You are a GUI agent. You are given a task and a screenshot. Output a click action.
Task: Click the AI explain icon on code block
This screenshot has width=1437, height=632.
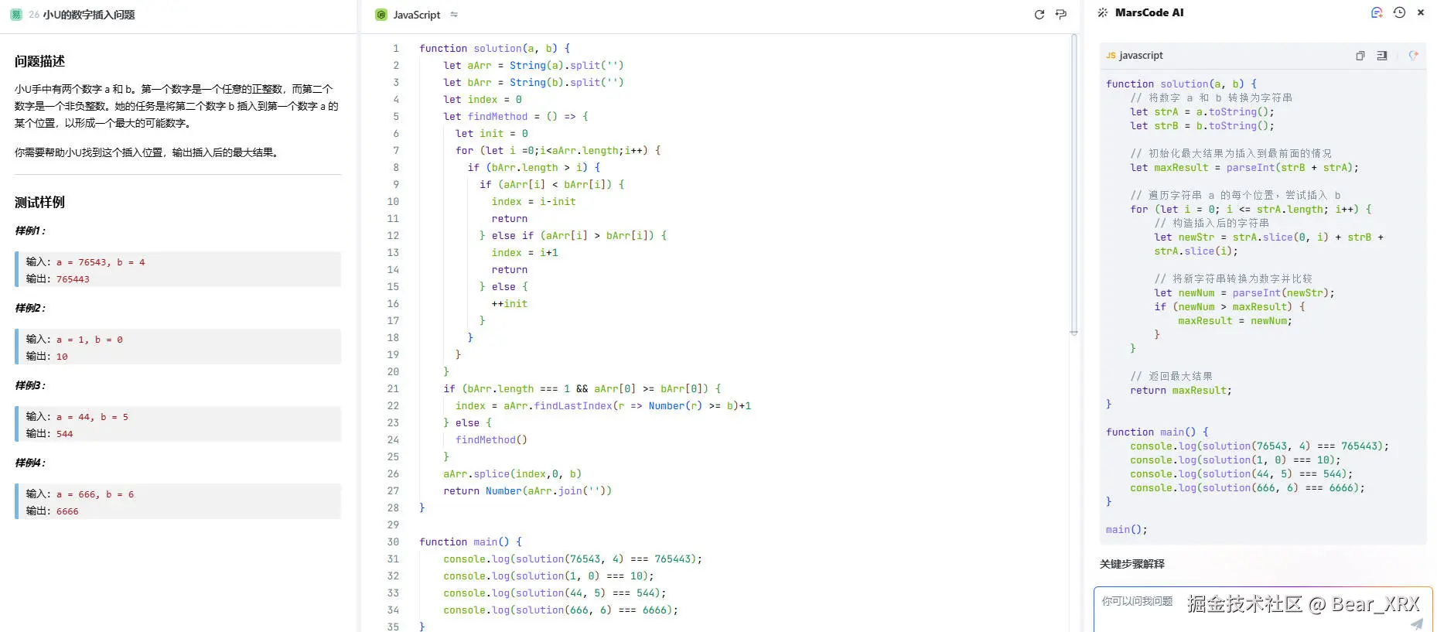(x=1413, y=56)
